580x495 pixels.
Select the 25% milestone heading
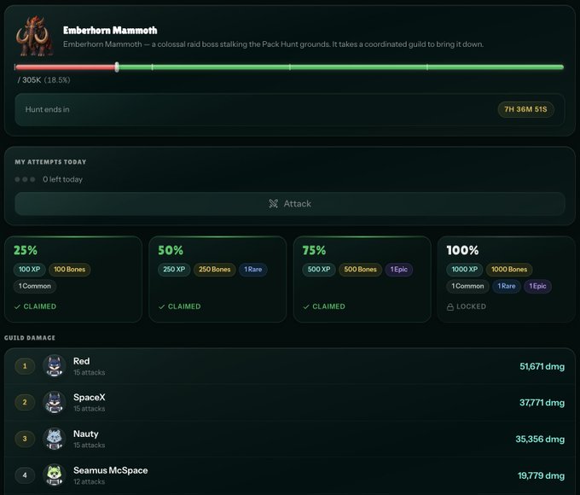(26, 250)
